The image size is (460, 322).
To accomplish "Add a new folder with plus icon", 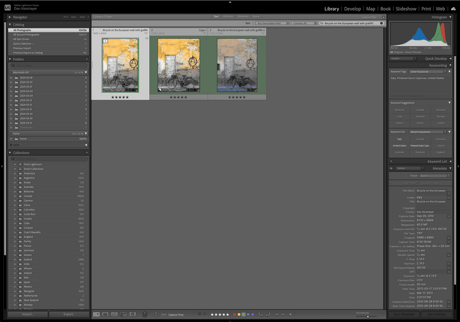I will point(87,59).
